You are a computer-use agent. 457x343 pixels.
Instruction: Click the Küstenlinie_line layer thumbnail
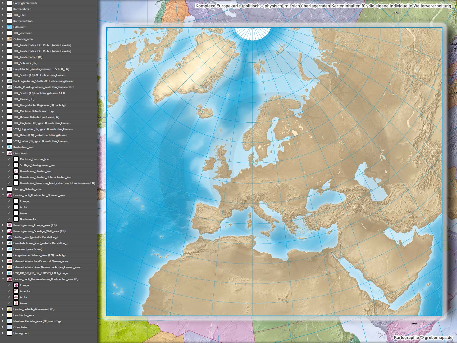9,147
